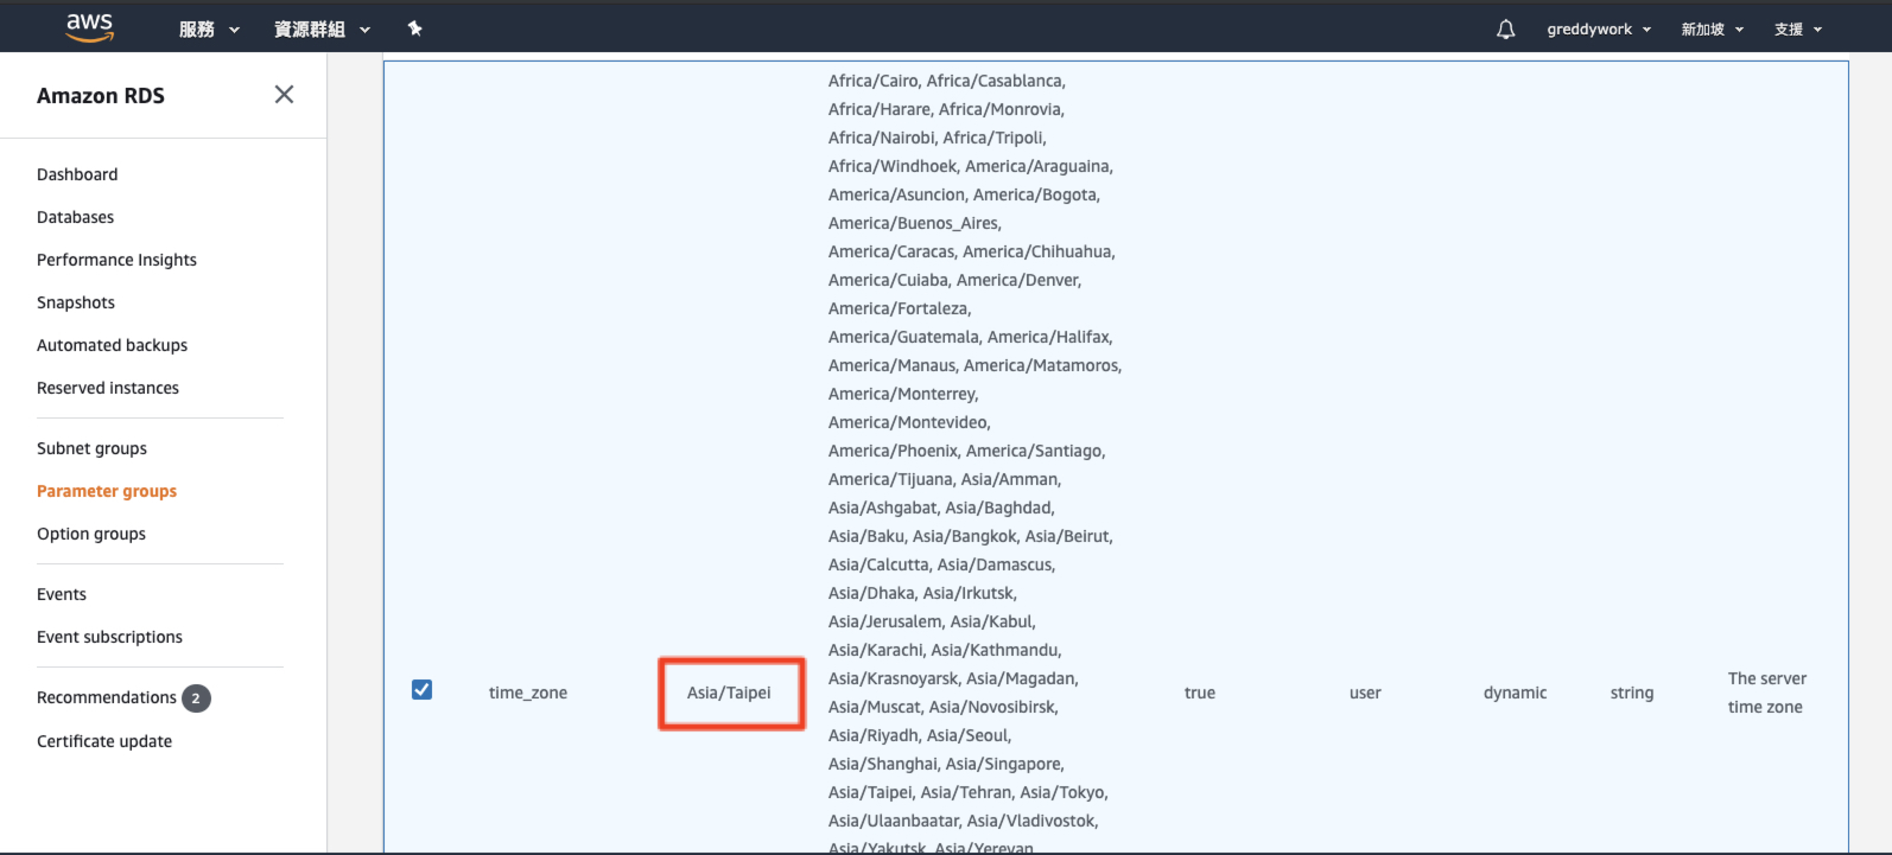Click the Recommendations count badge

pos(196,698)
